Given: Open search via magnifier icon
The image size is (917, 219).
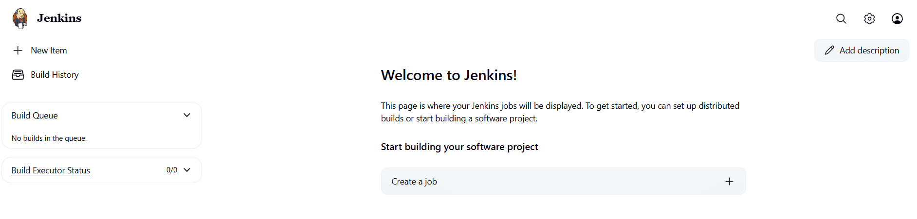Looking at the screenshot, I should 841,18.
